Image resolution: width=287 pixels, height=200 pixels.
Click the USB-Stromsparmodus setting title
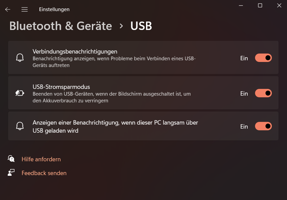[61, 87]
